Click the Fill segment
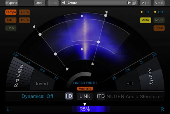 (x=129, y=83)
